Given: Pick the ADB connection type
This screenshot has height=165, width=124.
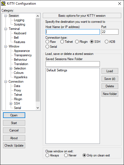Looking at the screenshot, I should pos(110,42).
